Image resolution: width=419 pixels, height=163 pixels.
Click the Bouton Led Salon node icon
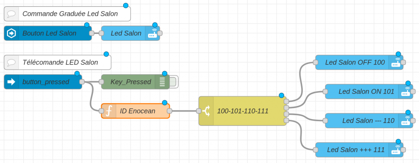(11, 33)
